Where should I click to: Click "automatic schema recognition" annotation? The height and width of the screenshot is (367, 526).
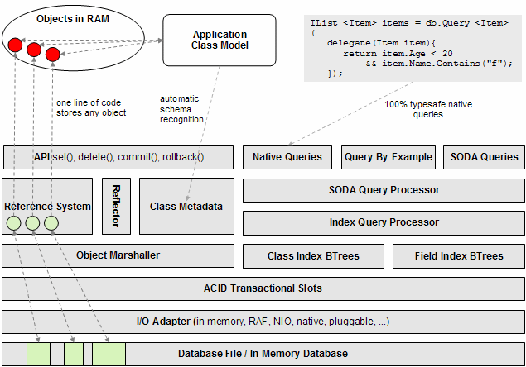[x=181, y=109]
